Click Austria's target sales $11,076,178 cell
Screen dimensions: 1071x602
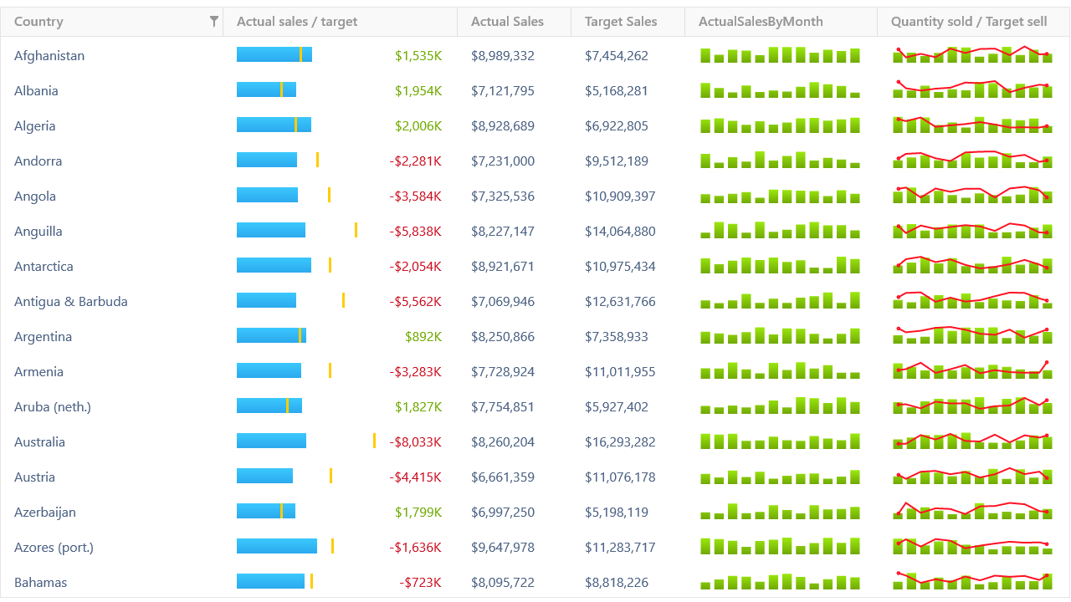(620, 477)
